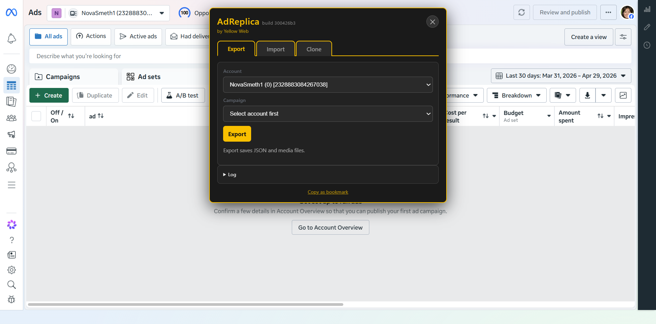The width and height of the screenshot is (656, 324).
Task: Open the Meta logo home icon
Action: click(x=11, y=13)
